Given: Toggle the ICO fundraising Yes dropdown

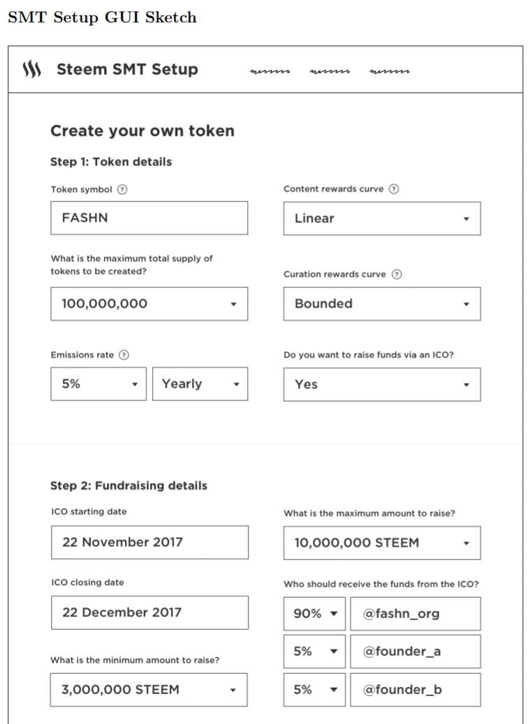Looking at the screenshot, I should (x=382, y=384).
